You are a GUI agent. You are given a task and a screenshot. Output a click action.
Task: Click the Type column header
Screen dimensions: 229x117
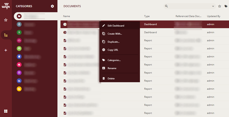click(147, 16)
